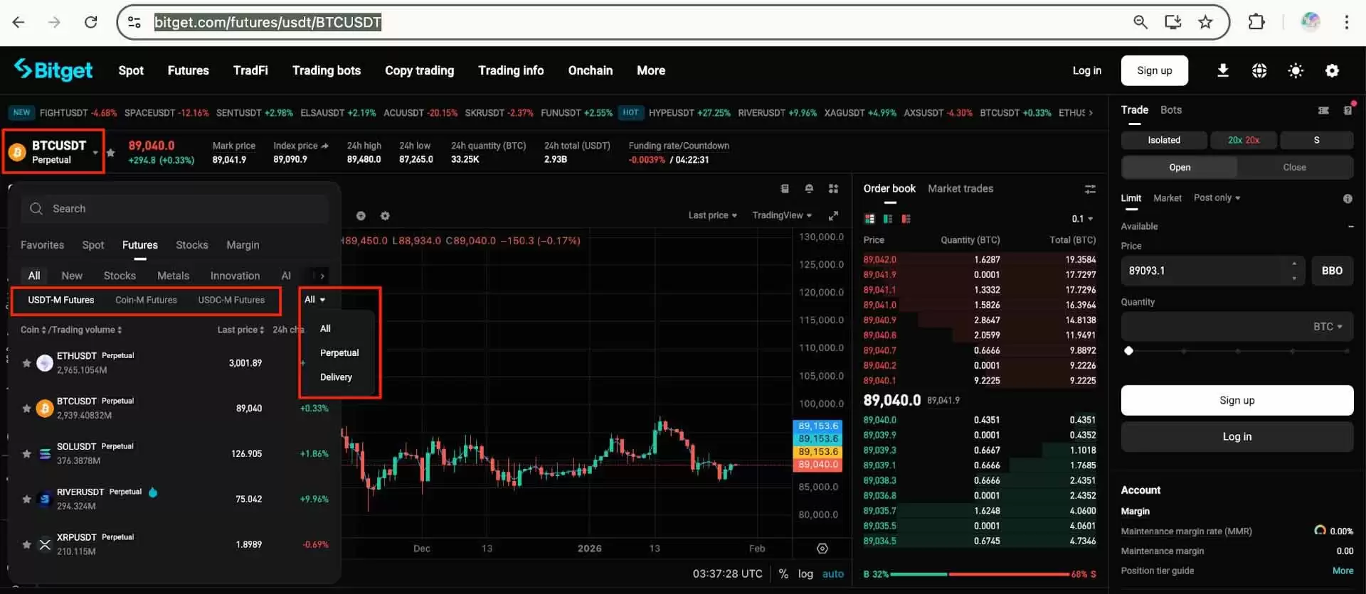Image resolution: width=1366 pixels, height=594 pixels.
Task: Select the Coin-M Futures tab
Action: [146, 300]
